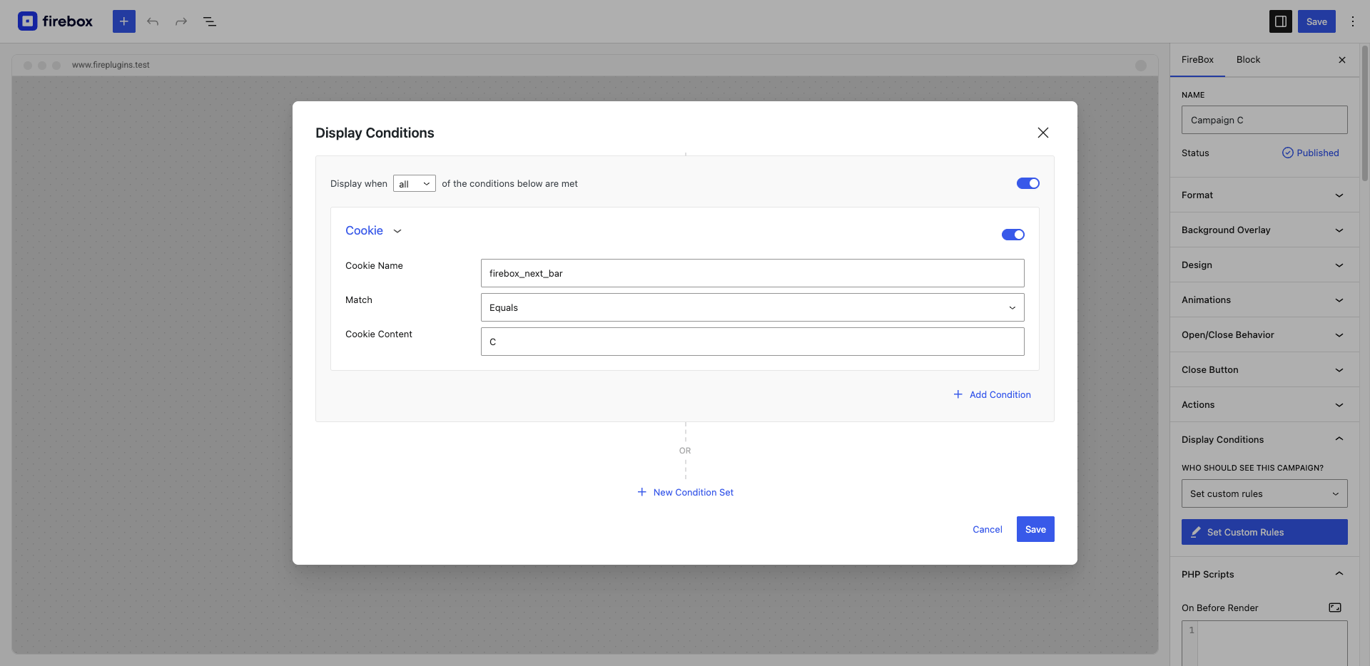Click the blue plus block inserter icon
The height and width of the screenshot is (666, 1370).
coord(123,21)
